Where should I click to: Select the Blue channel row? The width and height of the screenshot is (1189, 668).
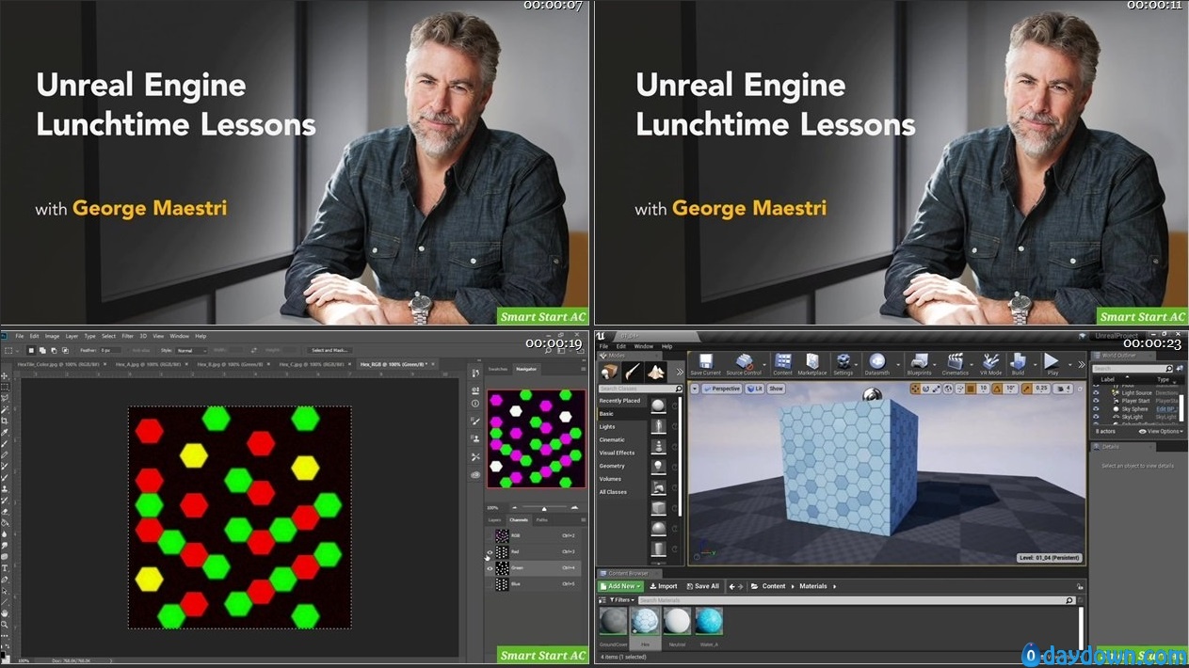point(534,584)
